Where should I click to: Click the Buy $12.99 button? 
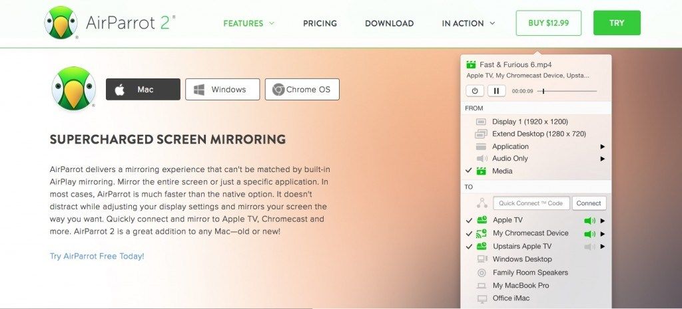[548, 23]
